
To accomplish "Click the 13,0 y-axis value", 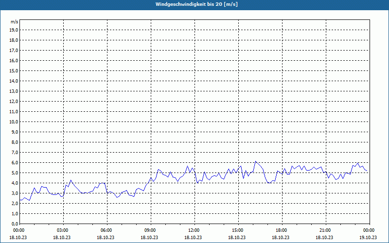I will (14, 91).
